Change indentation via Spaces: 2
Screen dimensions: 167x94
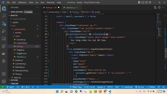pyautogui.click(x=101, y=87)
